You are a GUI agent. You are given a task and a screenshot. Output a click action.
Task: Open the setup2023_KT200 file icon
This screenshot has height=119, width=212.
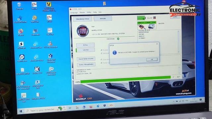pyautogui.click(x=23, y=71)
